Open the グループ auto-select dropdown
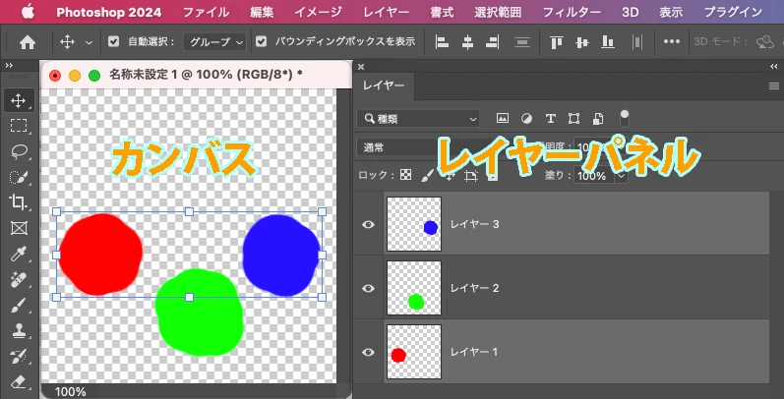 coord(215,42)
